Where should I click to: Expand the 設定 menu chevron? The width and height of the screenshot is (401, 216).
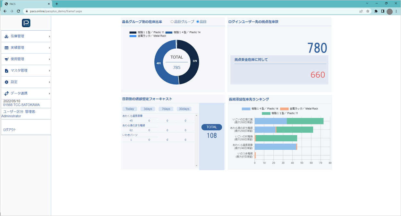pos(49,82)
